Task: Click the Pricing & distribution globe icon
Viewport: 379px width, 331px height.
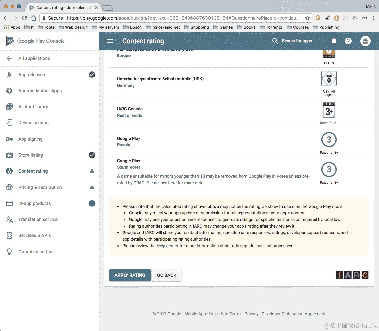Action: click(x=9, y=187)
